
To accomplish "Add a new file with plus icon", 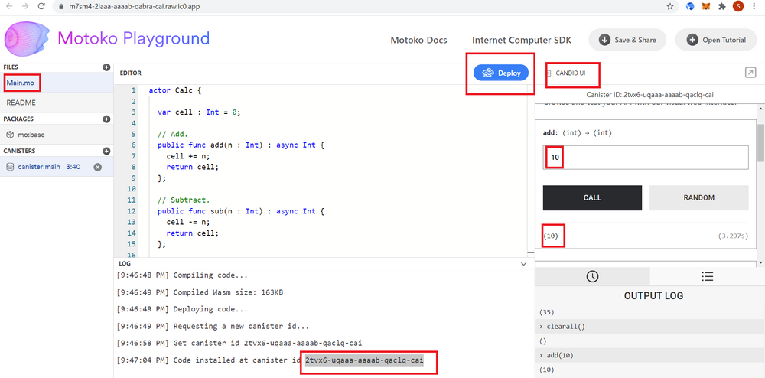I will click(106, 67).
